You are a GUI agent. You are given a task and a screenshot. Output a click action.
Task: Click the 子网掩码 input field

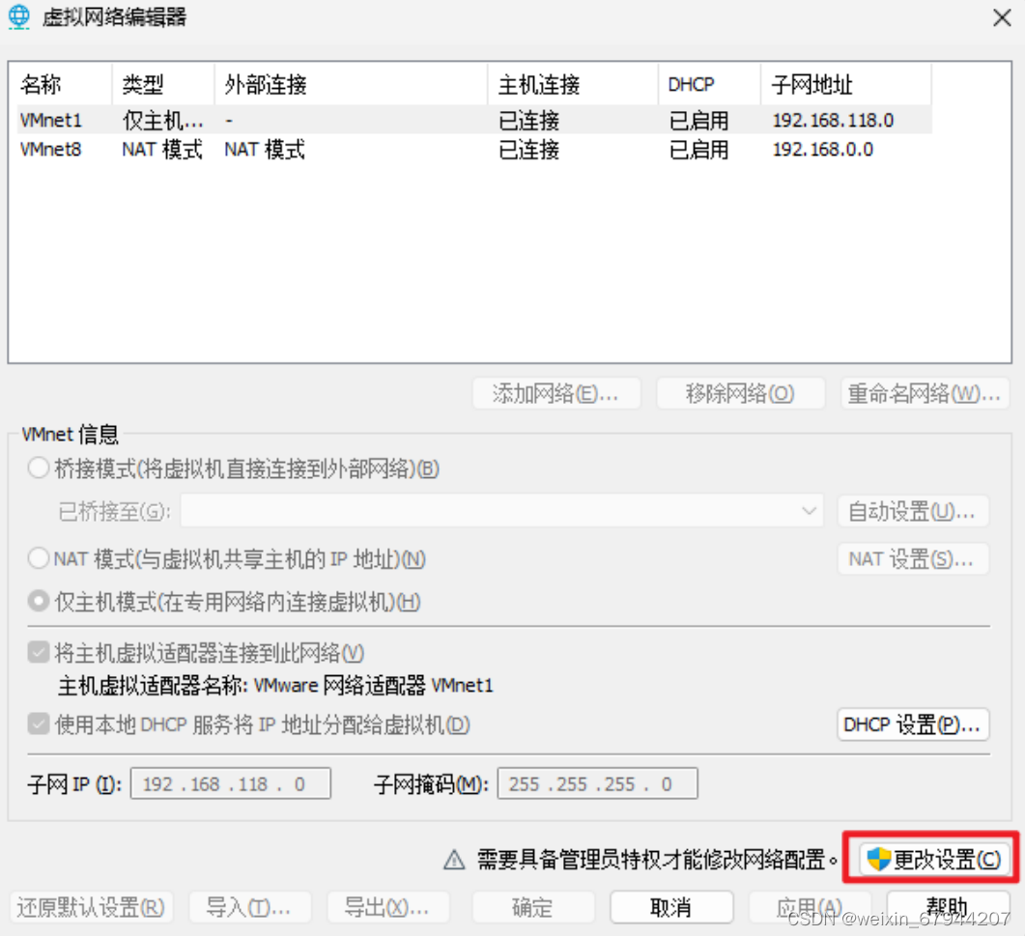(597, 783)
